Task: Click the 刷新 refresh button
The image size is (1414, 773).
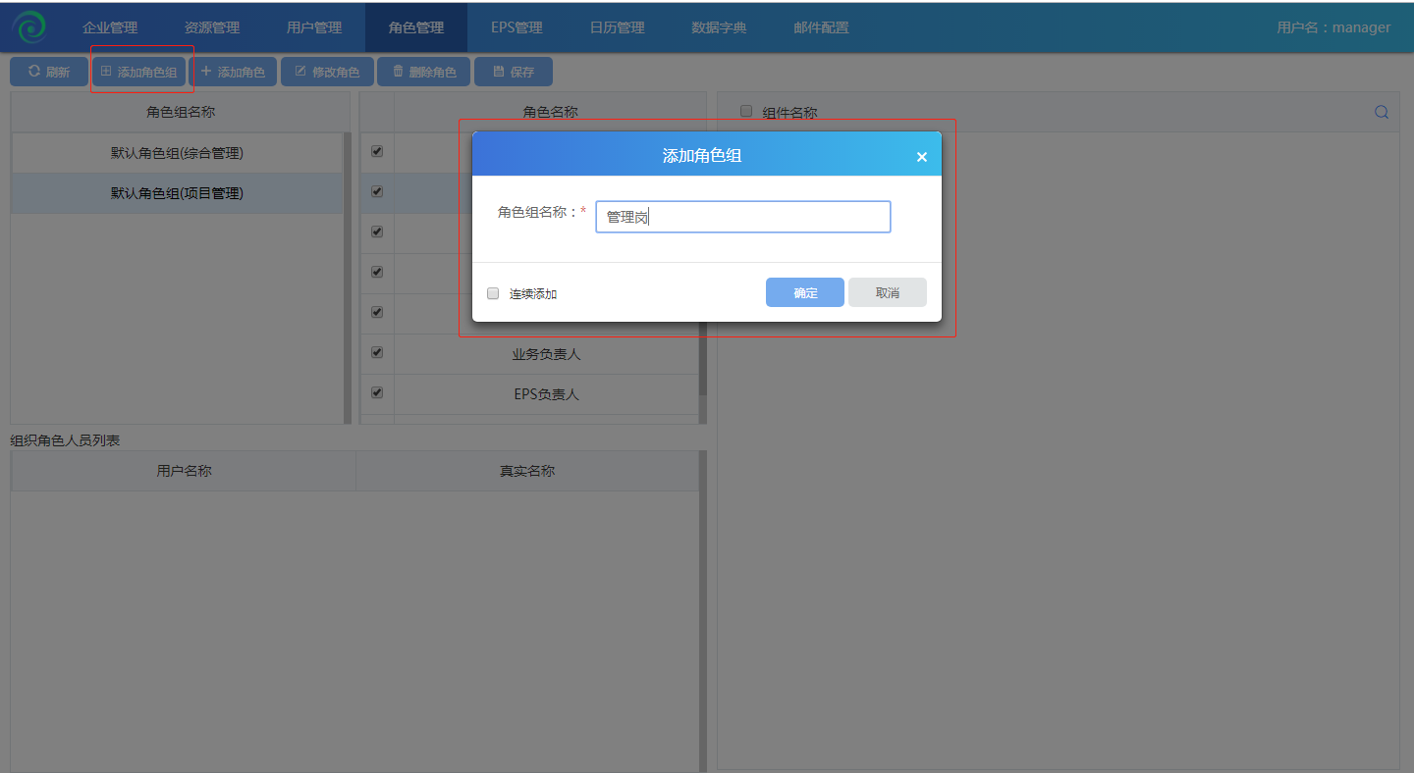Action: (49, 72)
